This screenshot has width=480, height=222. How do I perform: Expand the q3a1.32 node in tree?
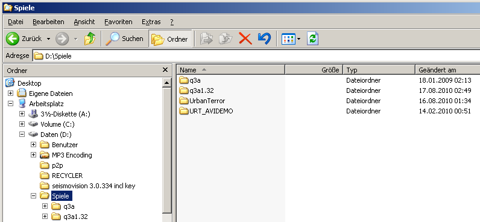click(45, 217)
